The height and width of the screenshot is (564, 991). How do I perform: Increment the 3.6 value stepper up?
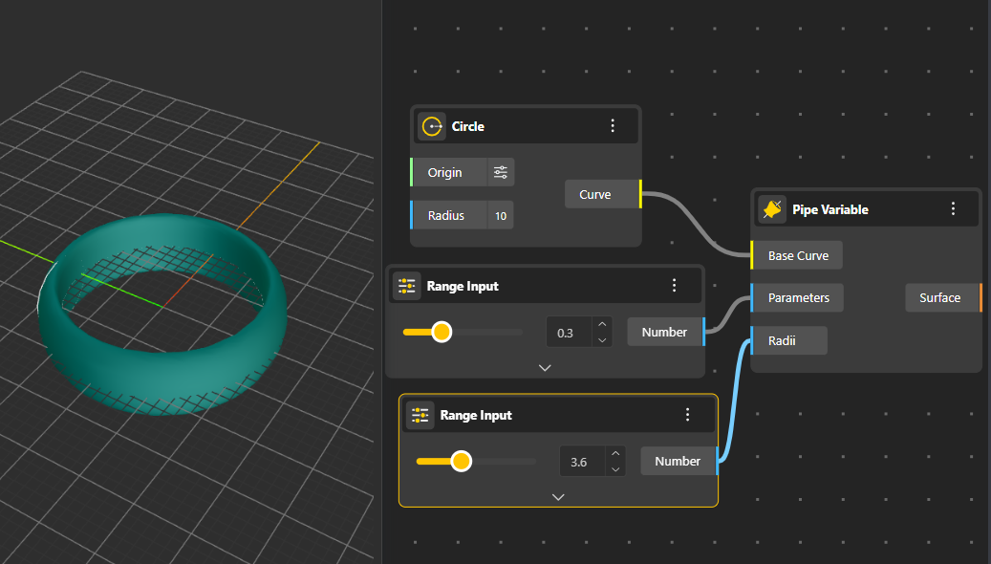click(x=614, y=453)
